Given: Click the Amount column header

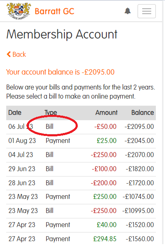Looking at the screenshot, I should point(106,113).
